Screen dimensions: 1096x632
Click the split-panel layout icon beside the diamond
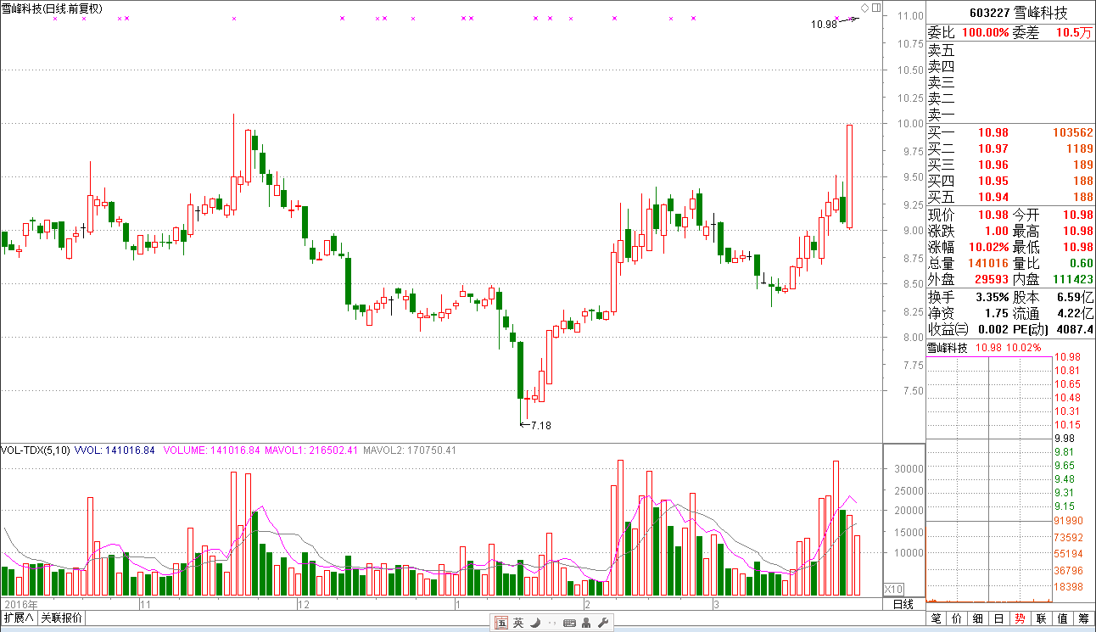coord(876,8)
